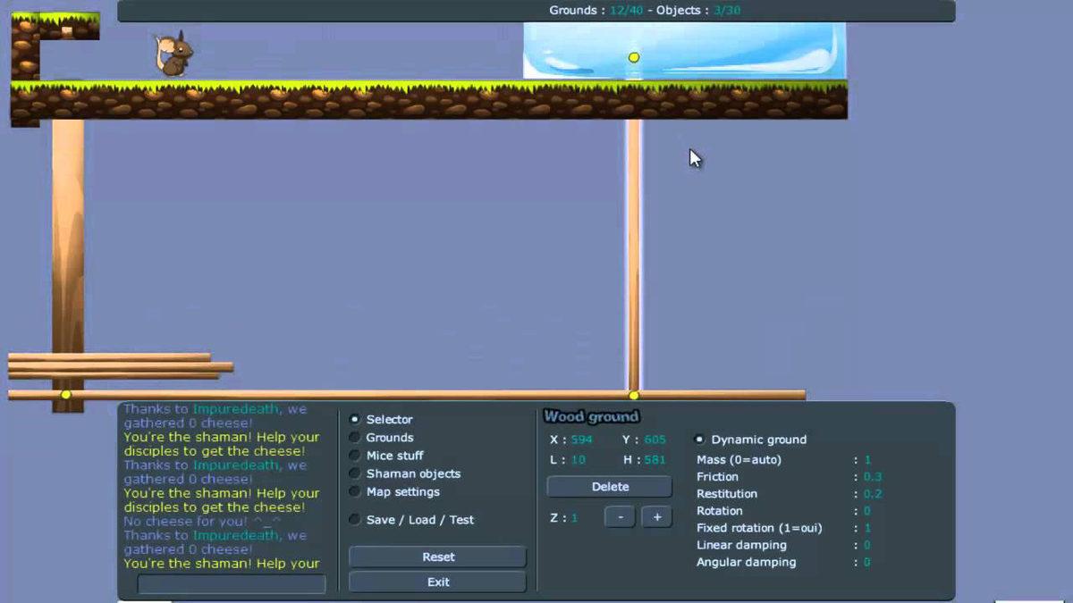This screenshot has height=603, width=1073.
Task: Toggle the Dynamic ground option
Action: 700,440
